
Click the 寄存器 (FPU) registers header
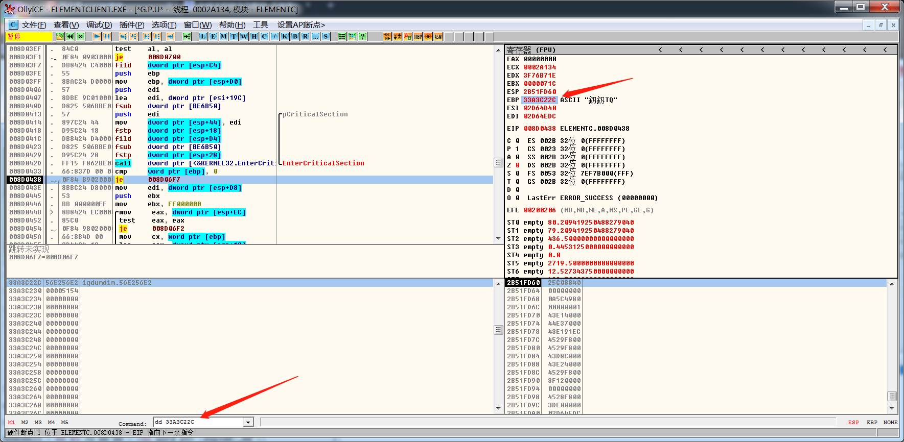(531, 50)
